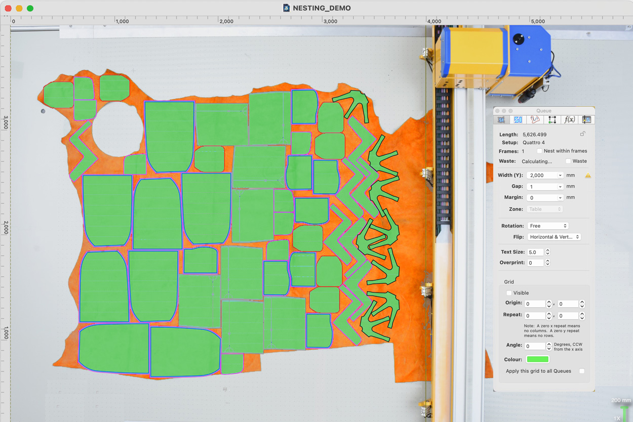
Task: Expand the Width (Y) dropdown arrow
Action: point(560,176)
